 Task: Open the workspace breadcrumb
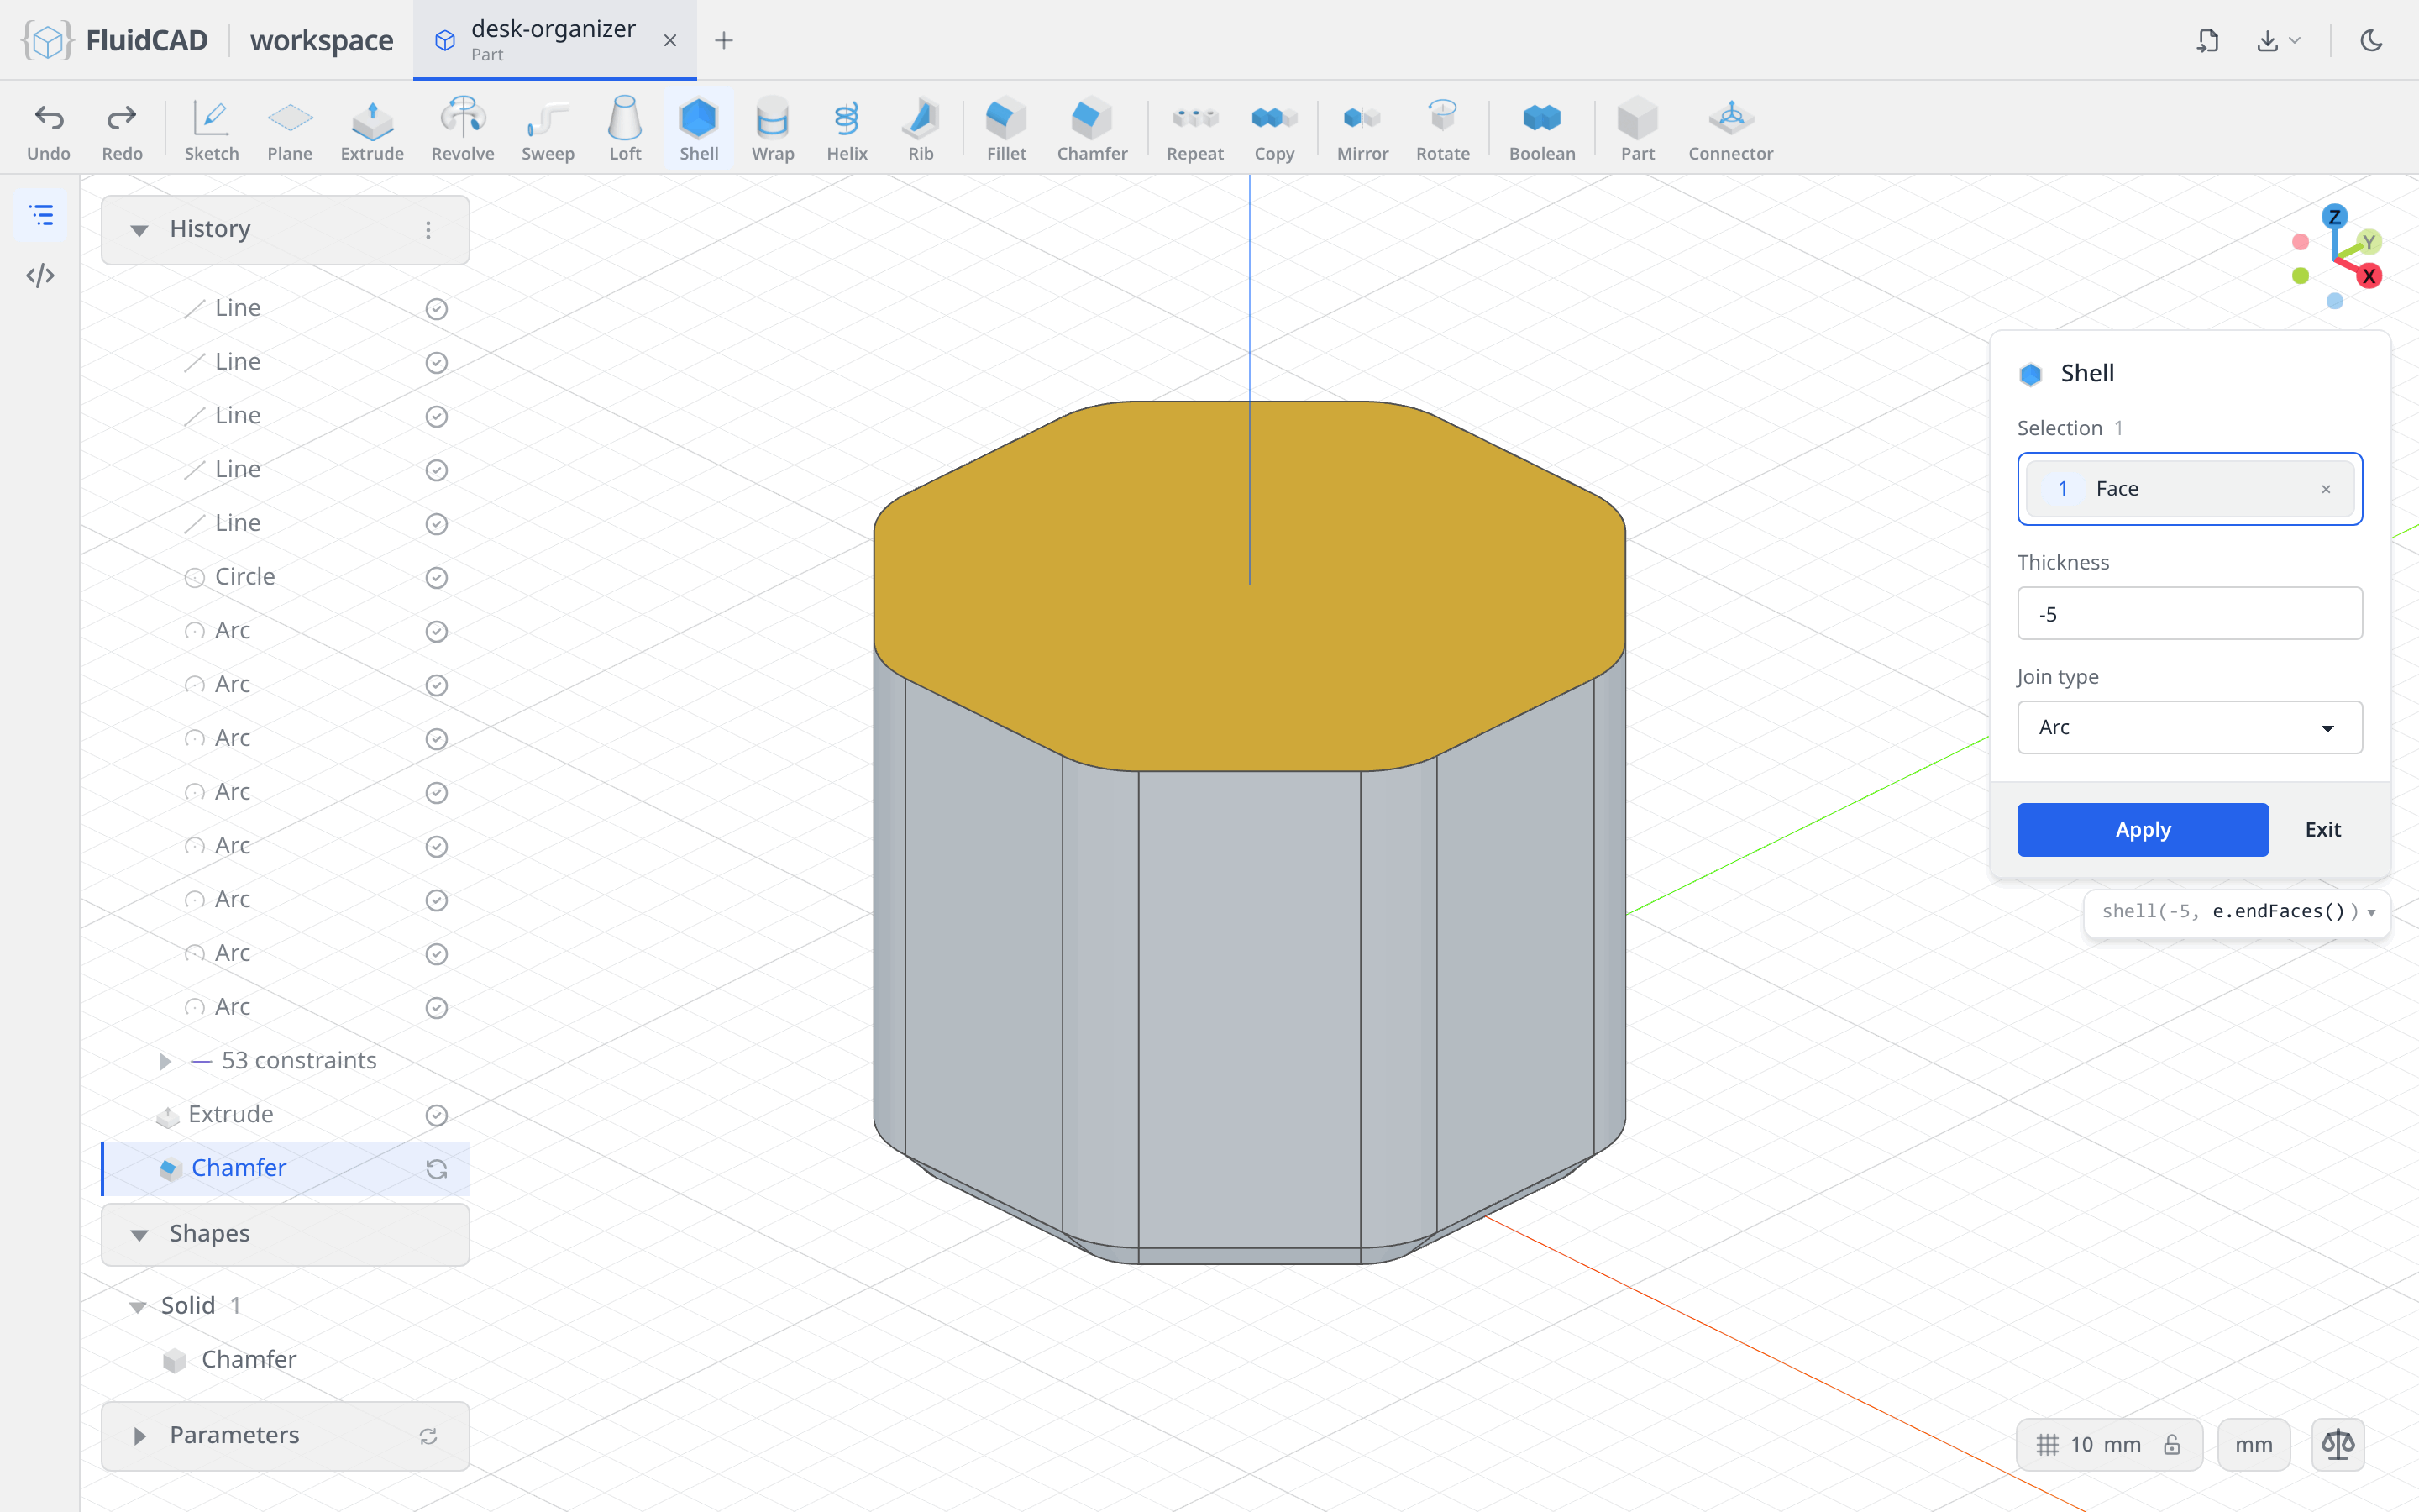point(321,40)
